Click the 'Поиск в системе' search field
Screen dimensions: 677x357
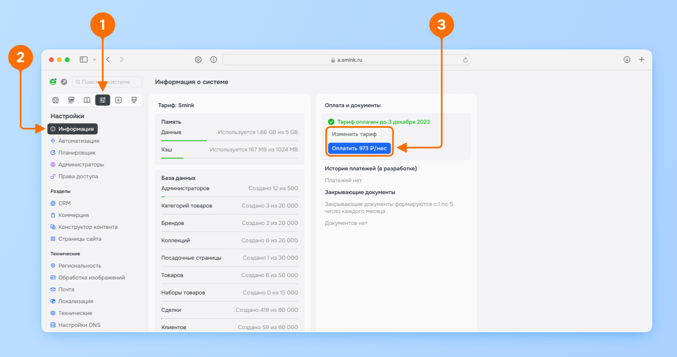coord(107,82)
